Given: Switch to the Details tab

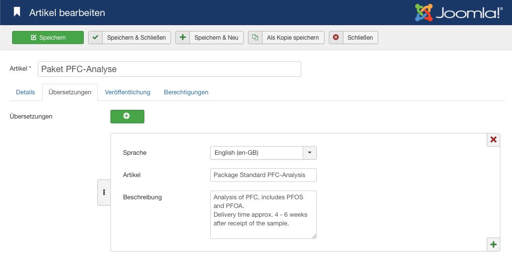Looking at the screenshot, I should click(x=25, y=92).
